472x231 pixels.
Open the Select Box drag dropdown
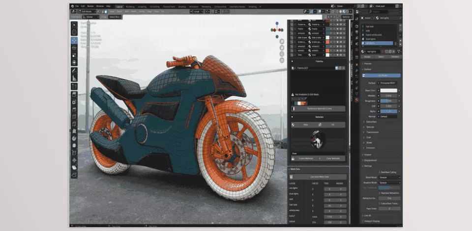tap(115, 17)
